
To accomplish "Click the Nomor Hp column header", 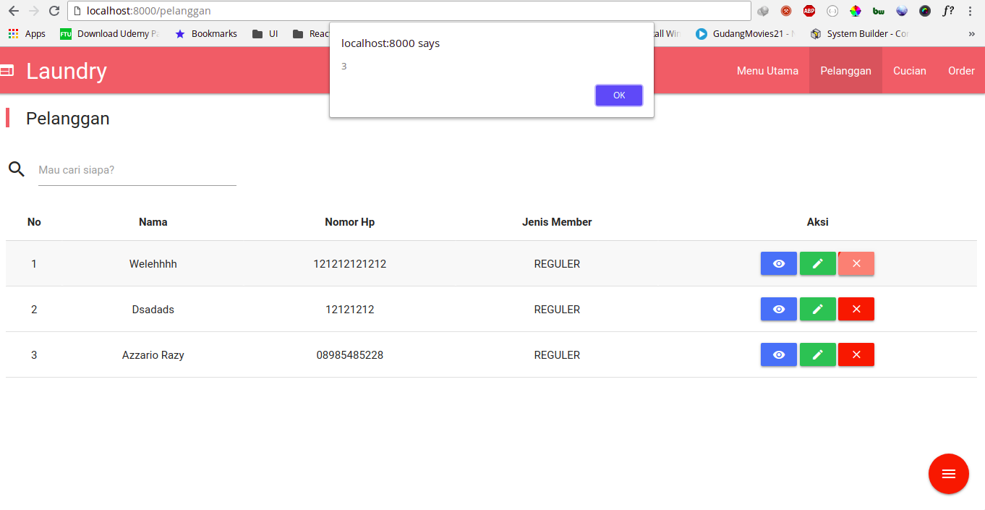I will point(350,222).
